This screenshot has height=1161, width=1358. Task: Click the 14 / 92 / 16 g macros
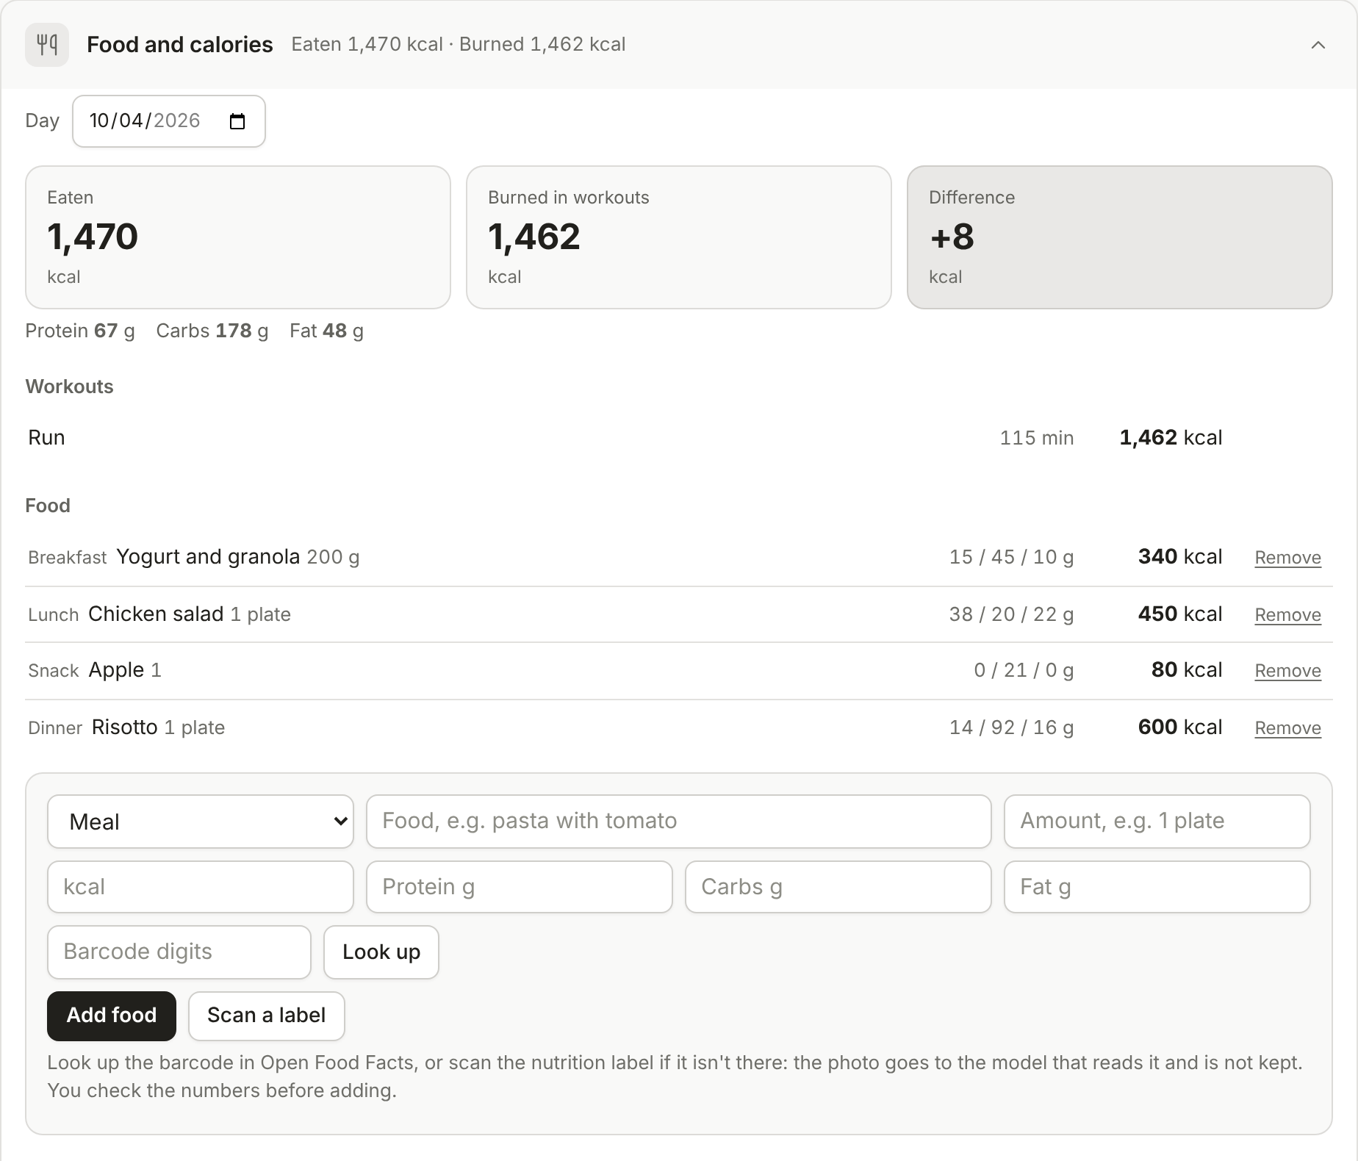(x=1011, y=727)
